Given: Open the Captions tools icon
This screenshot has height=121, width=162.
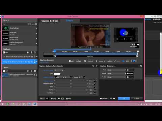Looking at the screenshot, I should tap(35, 52).
